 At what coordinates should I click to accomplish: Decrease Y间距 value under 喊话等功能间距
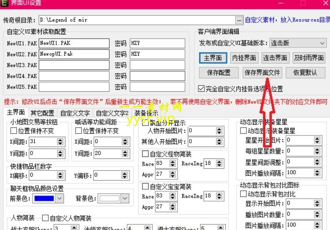[x=125, y=155]
